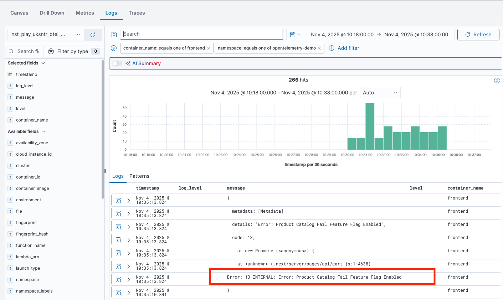
Task: Open chart settings gear icon
Action: click(497, 81)
